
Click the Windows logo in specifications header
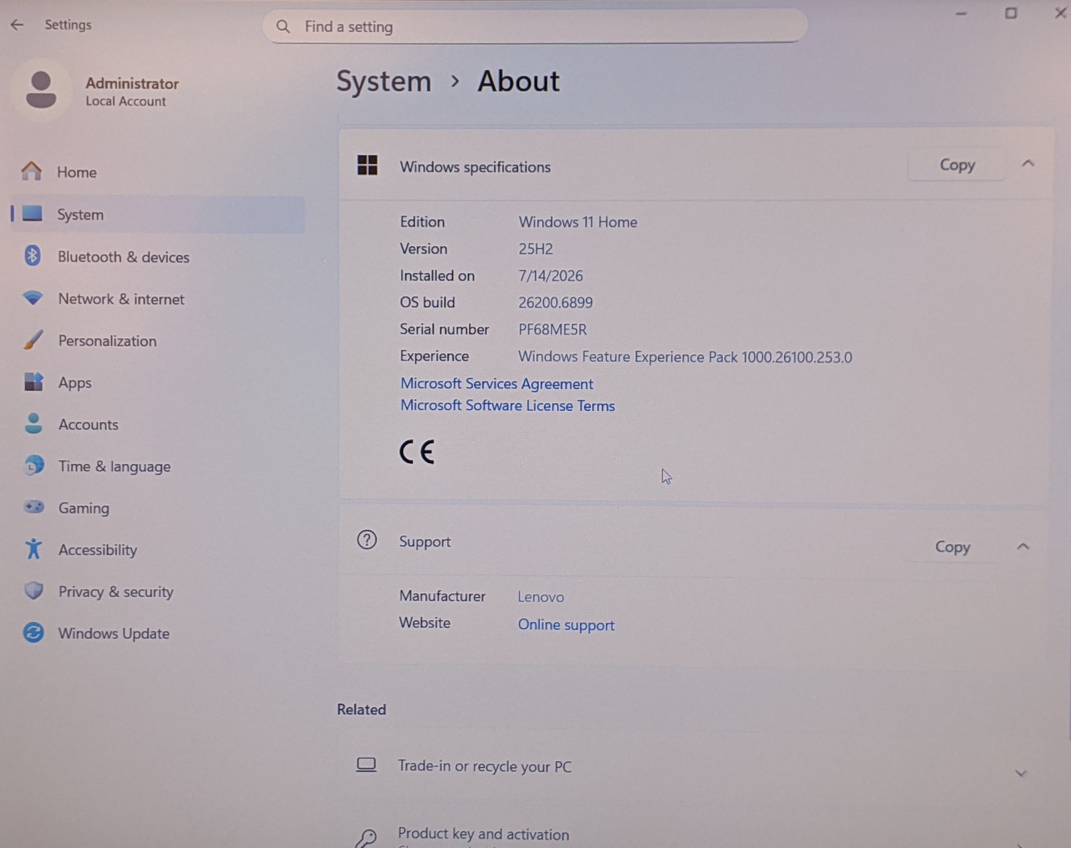pos(367,165)
